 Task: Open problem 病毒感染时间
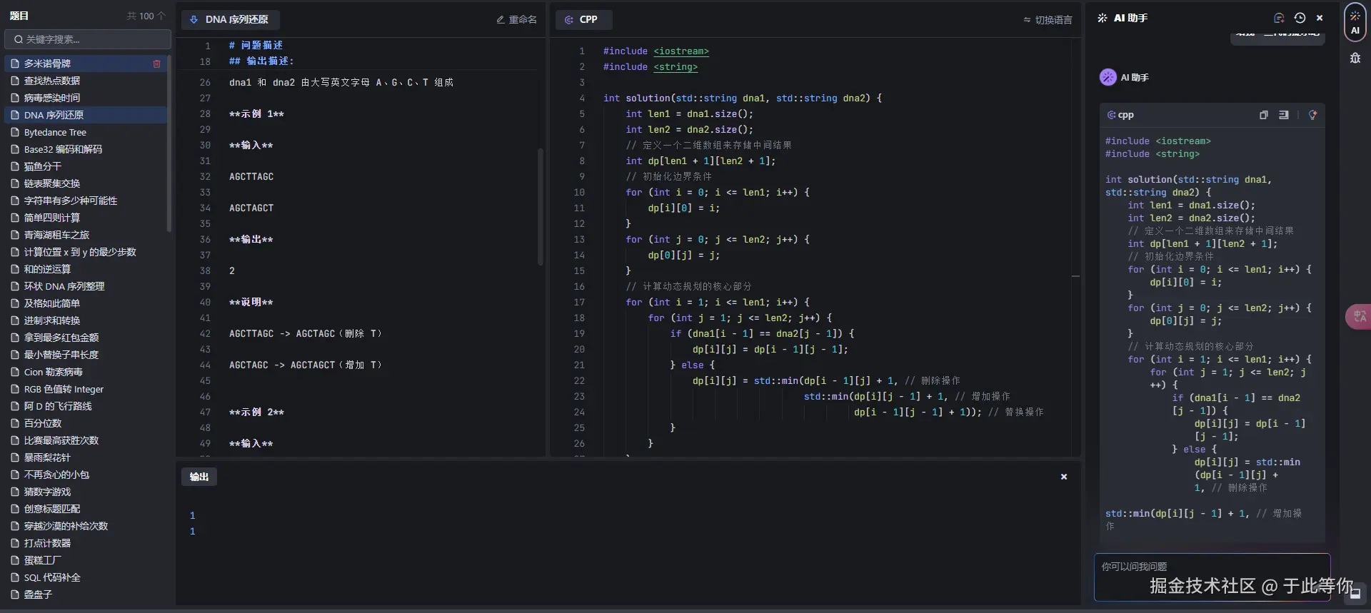coord(86,98)
